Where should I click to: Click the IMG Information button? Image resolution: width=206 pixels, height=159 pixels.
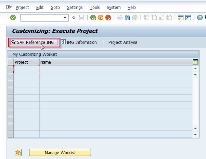click(79, 42)
